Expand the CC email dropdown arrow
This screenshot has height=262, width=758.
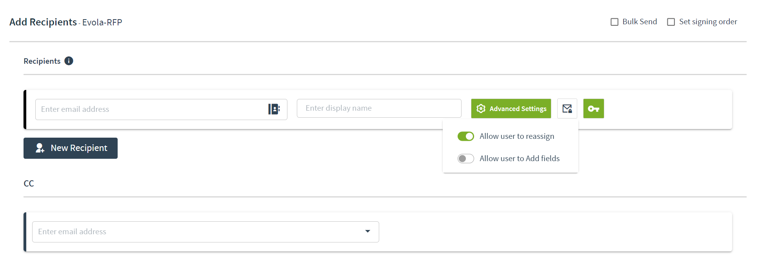click(367, 231)
